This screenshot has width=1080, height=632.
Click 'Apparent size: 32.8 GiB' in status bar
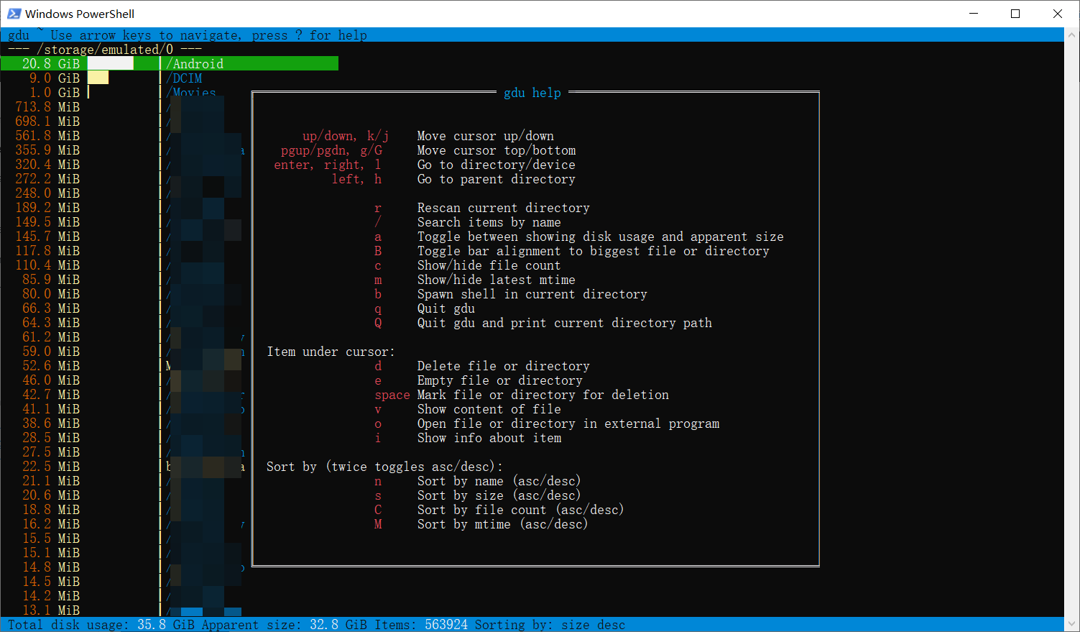[x=285, y=625]
